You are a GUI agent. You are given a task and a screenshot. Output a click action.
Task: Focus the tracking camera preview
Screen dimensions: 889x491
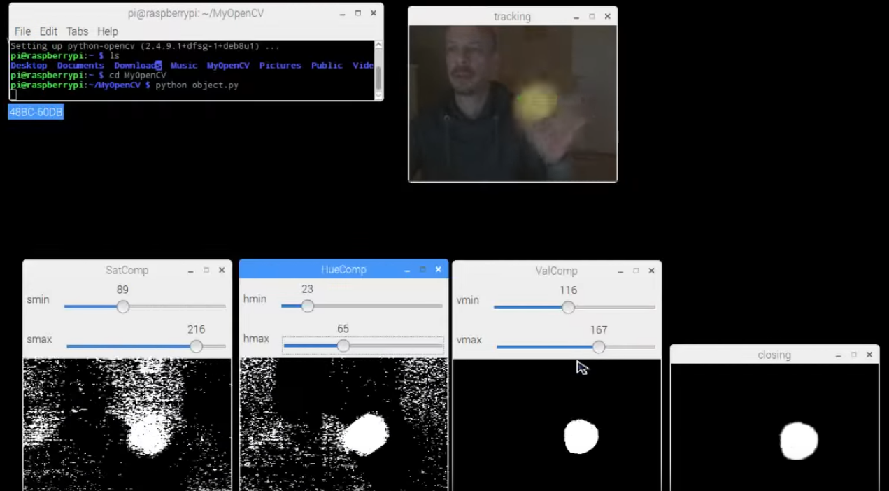click(x=513, y=101)
